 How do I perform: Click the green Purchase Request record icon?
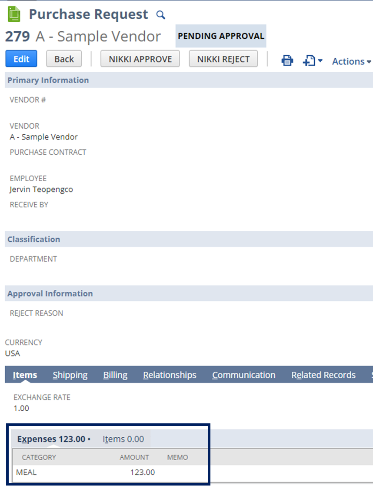point(14,14)
